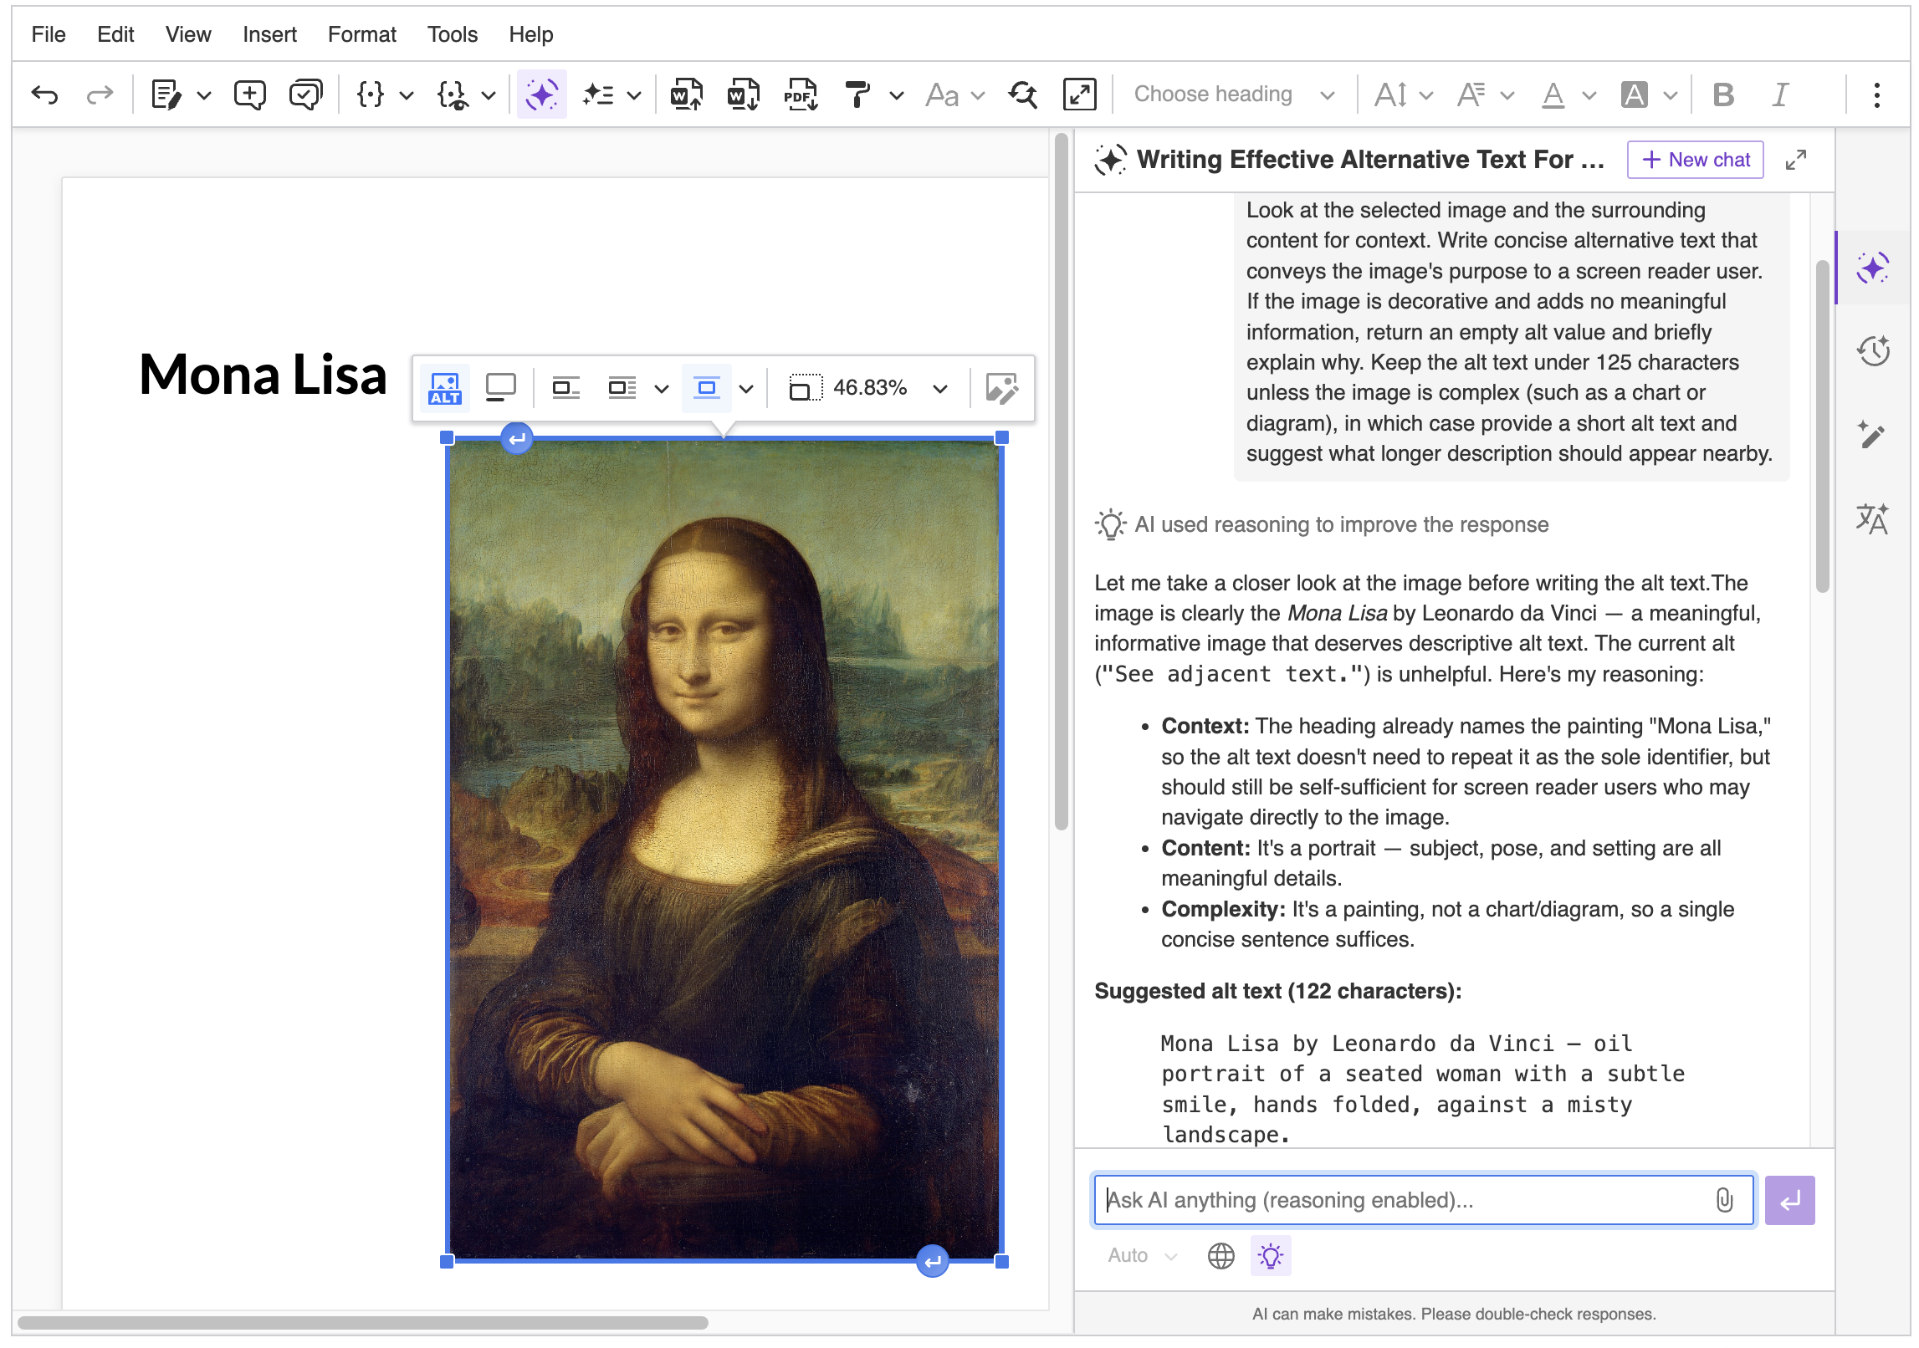The width and height of the screenshot is (1919, 1348).
Task: Send the AI chat message
Action: pyautogui.click(x=1789, y=1201)
